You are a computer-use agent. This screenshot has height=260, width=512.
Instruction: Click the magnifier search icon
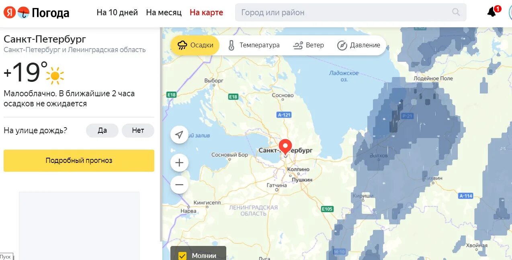tap(456, 12)
